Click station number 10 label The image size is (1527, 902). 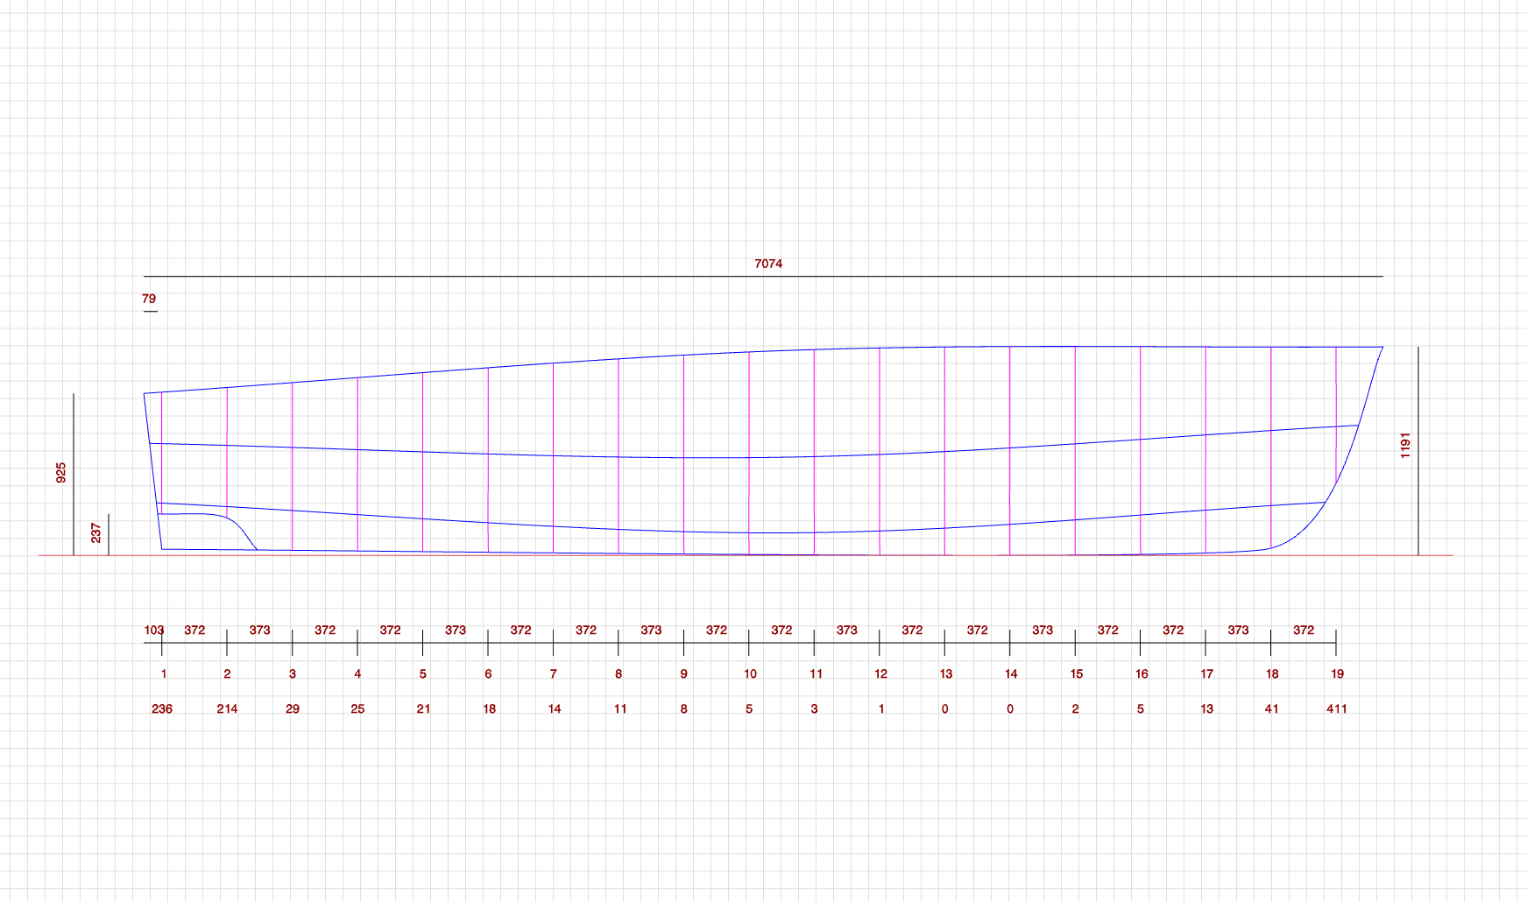pyautogui.click(x=750, y=673)
